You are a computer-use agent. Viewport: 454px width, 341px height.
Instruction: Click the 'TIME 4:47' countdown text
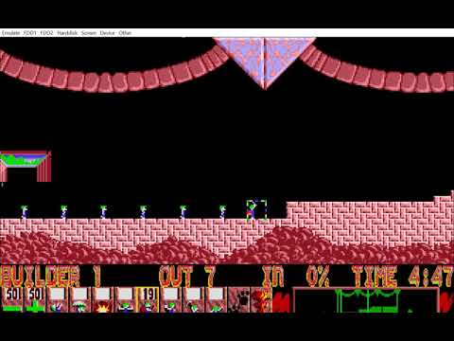pyautogui.click(x=402, y=277)
